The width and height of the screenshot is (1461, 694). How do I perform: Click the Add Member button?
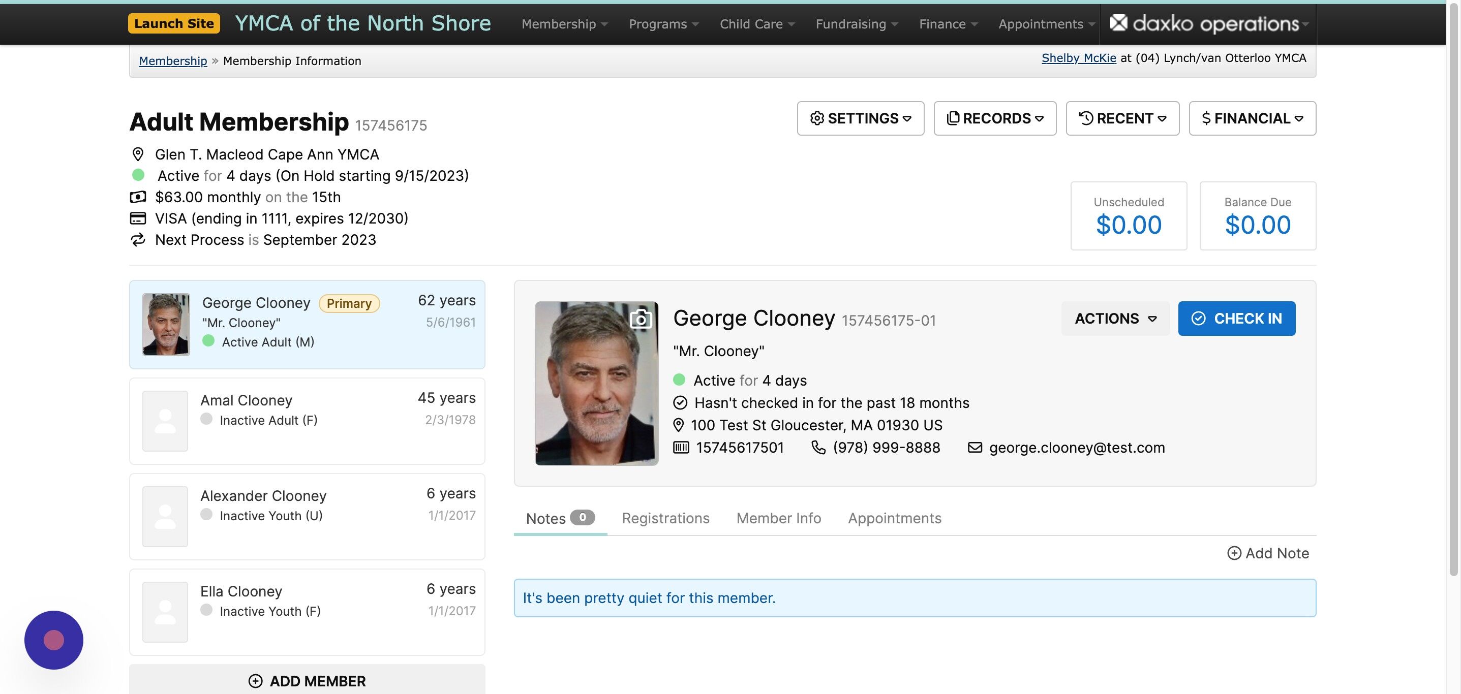(x=308, y=680)
